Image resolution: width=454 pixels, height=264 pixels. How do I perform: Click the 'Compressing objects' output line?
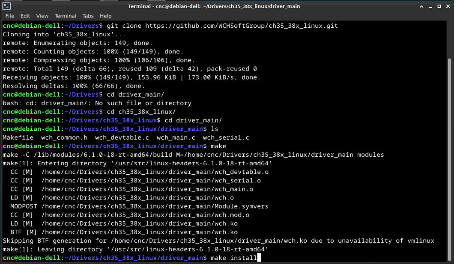point(99,60)
